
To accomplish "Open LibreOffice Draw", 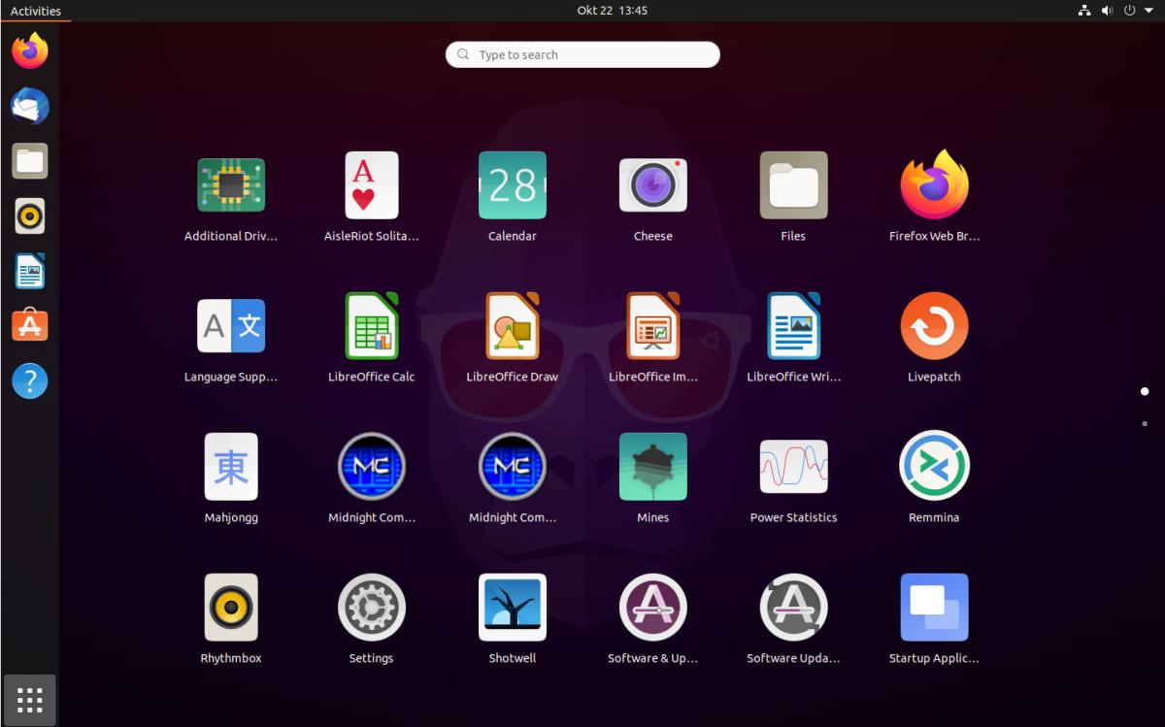I will [512, 326].
